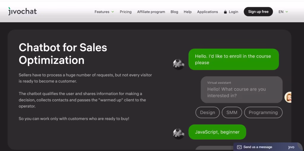
Task: Select the Design course option
Action: coord(208,113)
